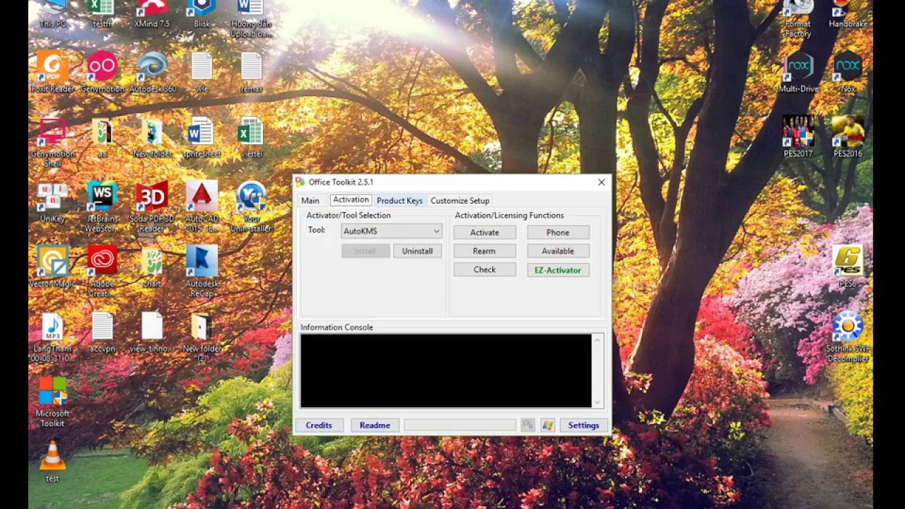The width and height of the screenshot is (905, 509).
Task: Click the Information Console scrollbar up arrow
Action: pos(597,340)
